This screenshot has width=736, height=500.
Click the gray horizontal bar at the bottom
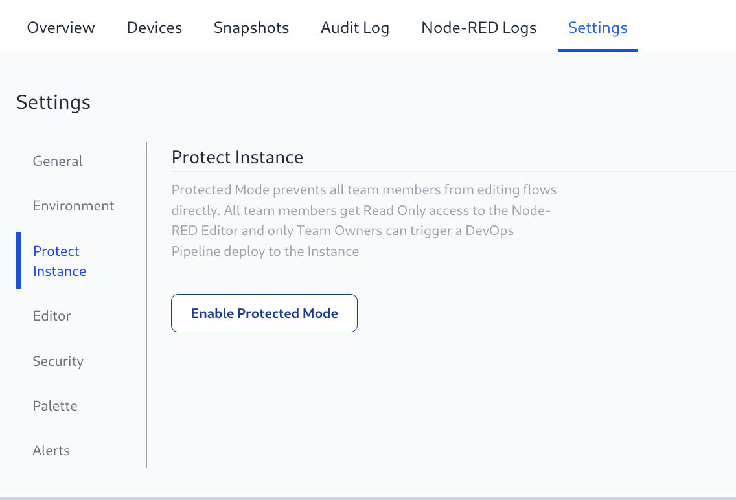tap(368, 497)
